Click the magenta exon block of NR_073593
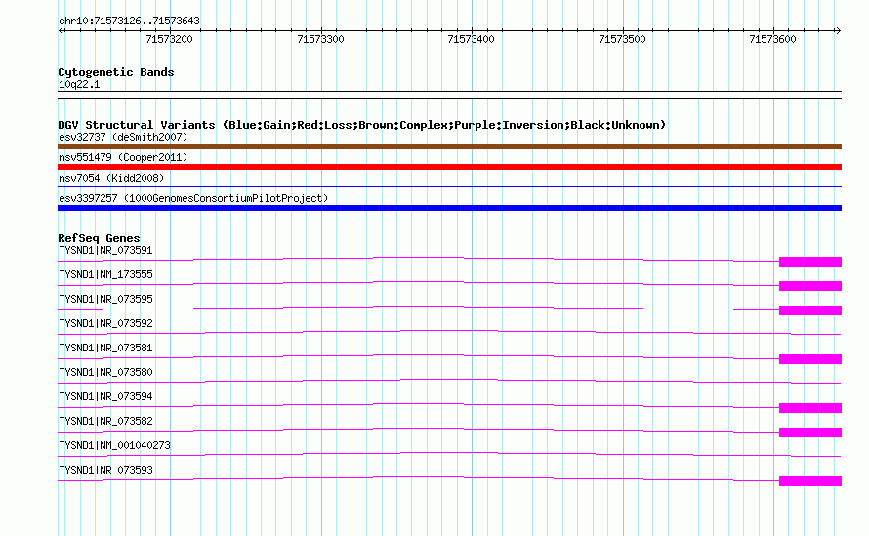This screenshot has height=536, width=869. (810, 481)
